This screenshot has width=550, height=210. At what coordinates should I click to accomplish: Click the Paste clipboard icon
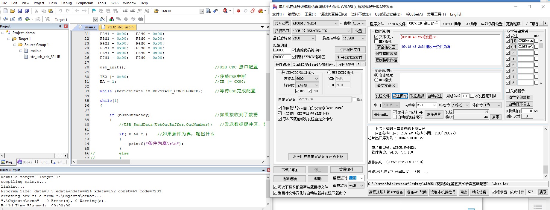pos(51,11)
